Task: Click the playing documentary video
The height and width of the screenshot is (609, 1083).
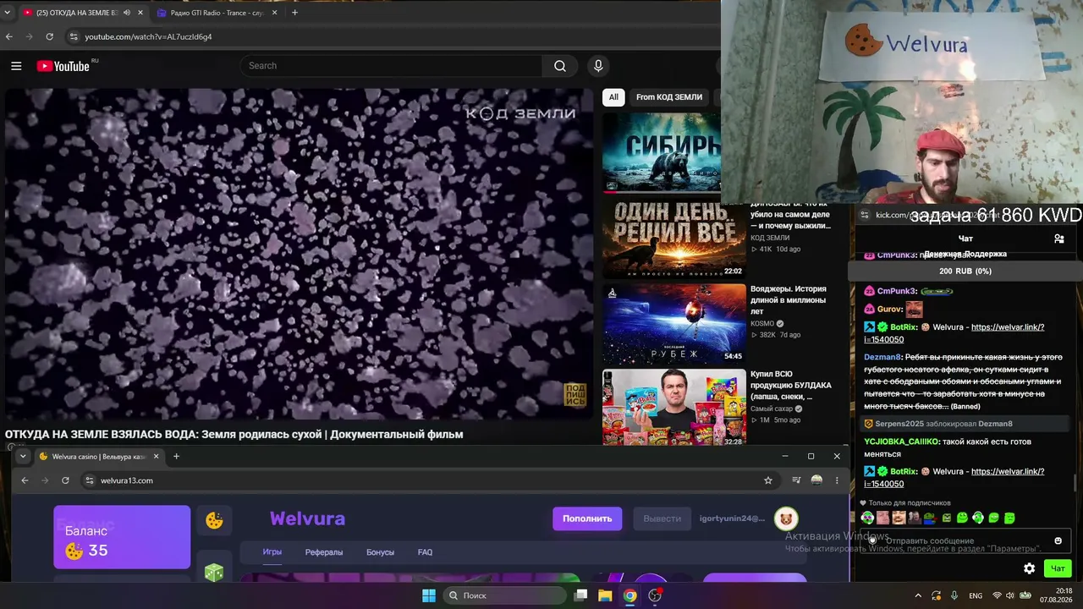Action: tap(299, 254)
